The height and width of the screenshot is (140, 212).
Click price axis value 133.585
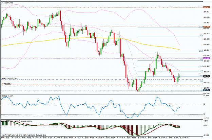click(x=207, y=39)
